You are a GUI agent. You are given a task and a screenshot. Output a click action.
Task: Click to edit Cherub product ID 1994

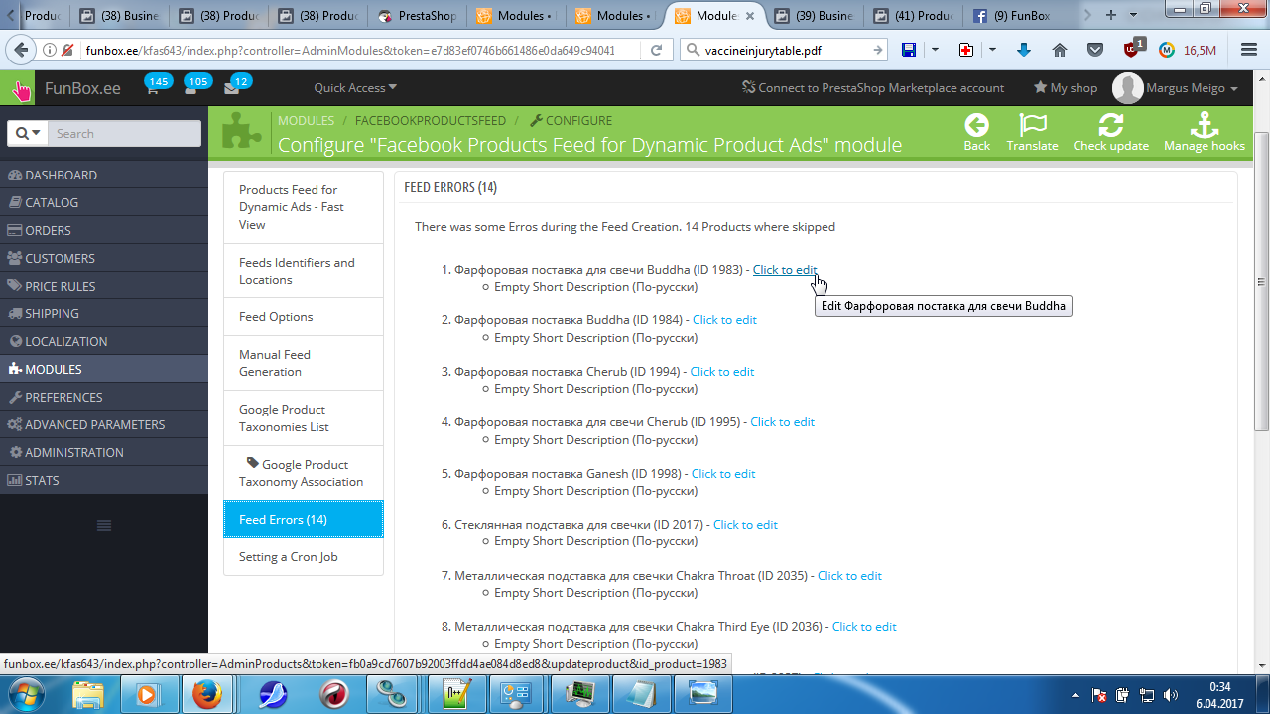pyautogui.click(x=722, y=372)
